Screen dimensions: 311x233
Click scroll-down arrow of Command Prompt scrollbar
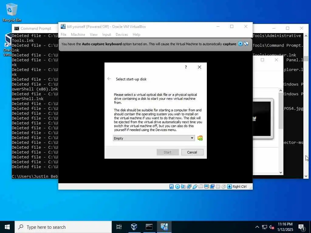click(x=306, y=176)
